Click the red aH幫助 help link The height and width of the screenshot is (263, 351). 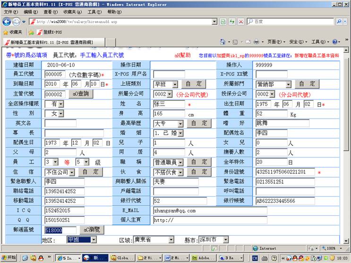click(182, 55)
